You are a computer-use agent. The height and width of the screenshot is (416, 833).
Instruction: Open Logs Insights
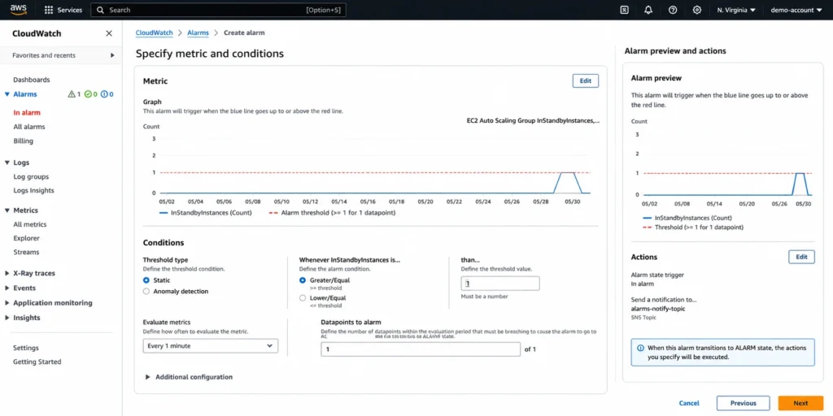[33, 190]
